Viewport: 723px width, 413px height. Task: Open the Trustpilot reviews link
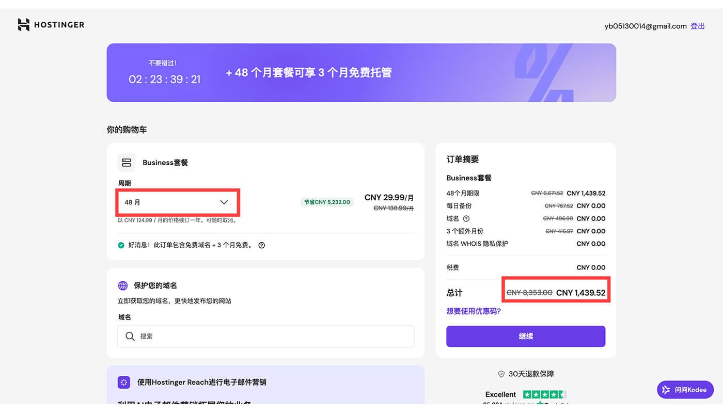pos(527,403)
